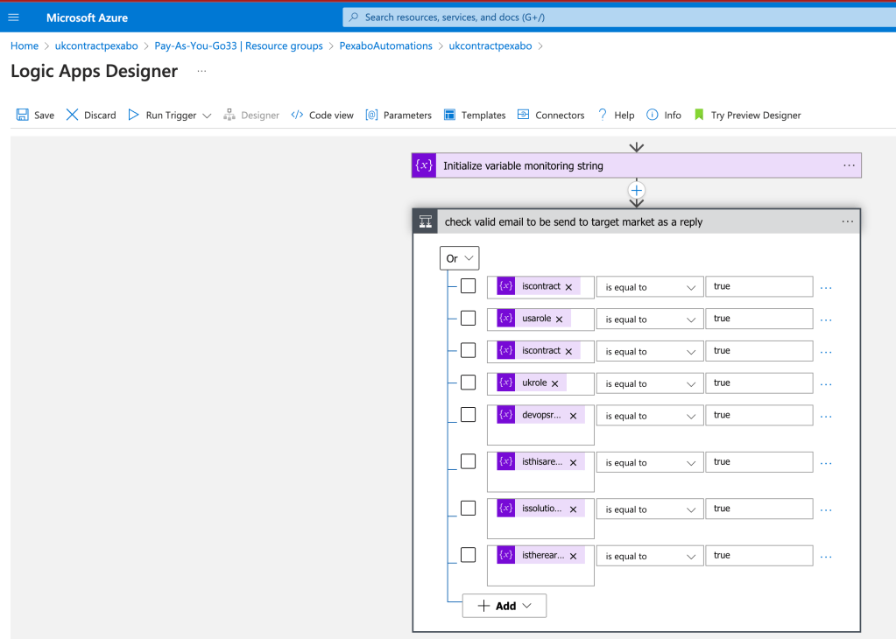Click the Search resources input field
This screenshot has height=639, width=896.
[619, 18]
